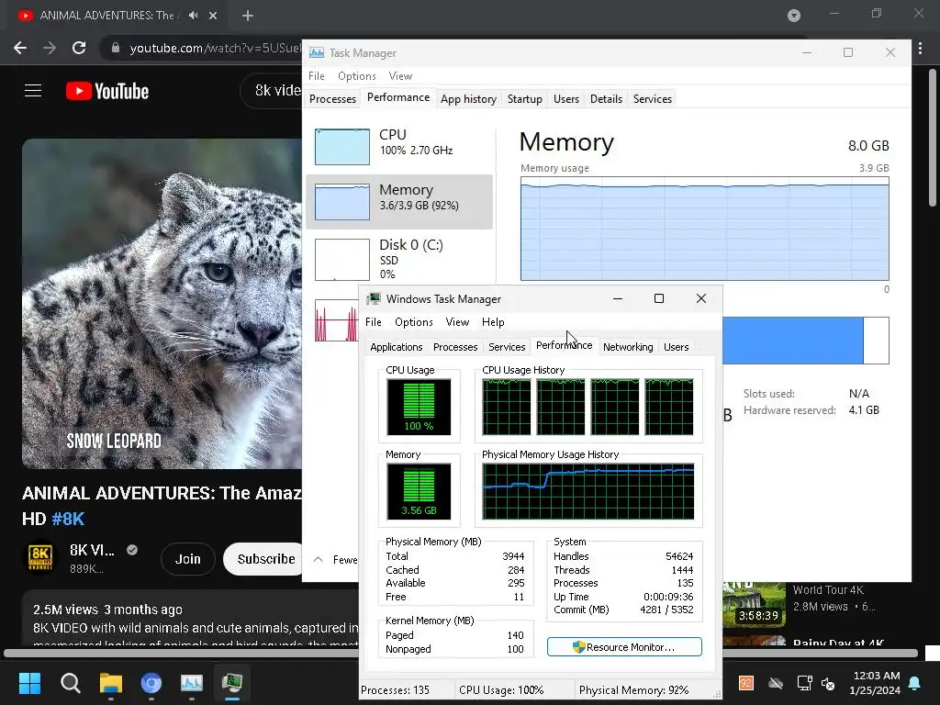Open Users tab in Windows Task Manager
The image size is (940, 705).
(x=676, y=347)
